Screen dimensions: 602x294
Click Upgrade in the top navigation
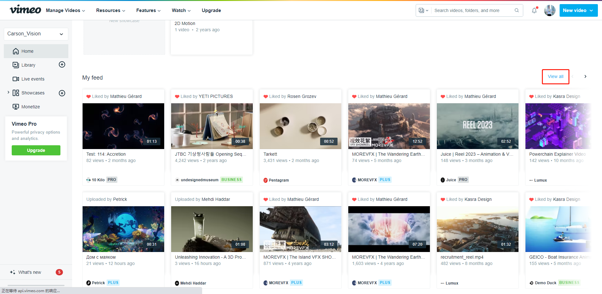click(x=211, y=10)
